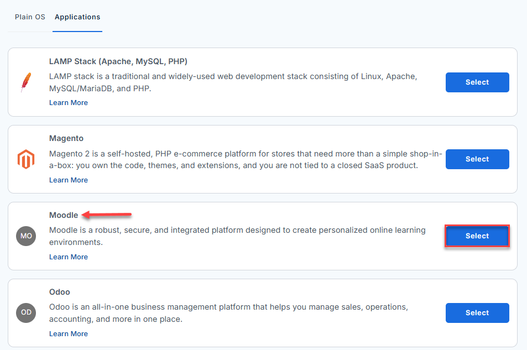Image resolution: width=527 pixels, height=350 pixels.
Task: Click the Apache feather icon for LAMP Stack
Action: [x=26, y=82]
